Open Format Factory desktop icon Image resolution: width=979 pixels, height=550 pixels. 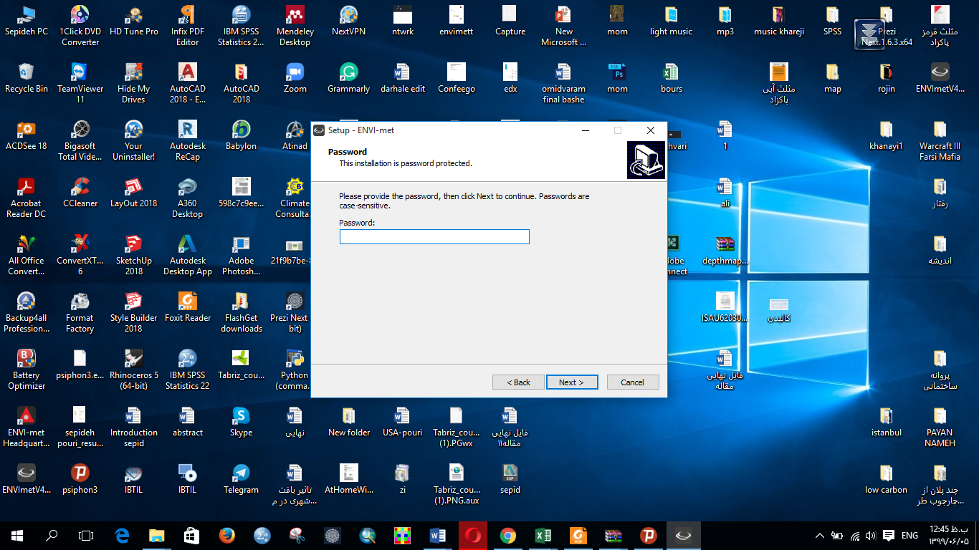coord(80,312)
